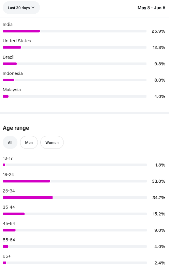Click the 65+ age bar
This screenshot has height=268, width=169.
(75, 263)
